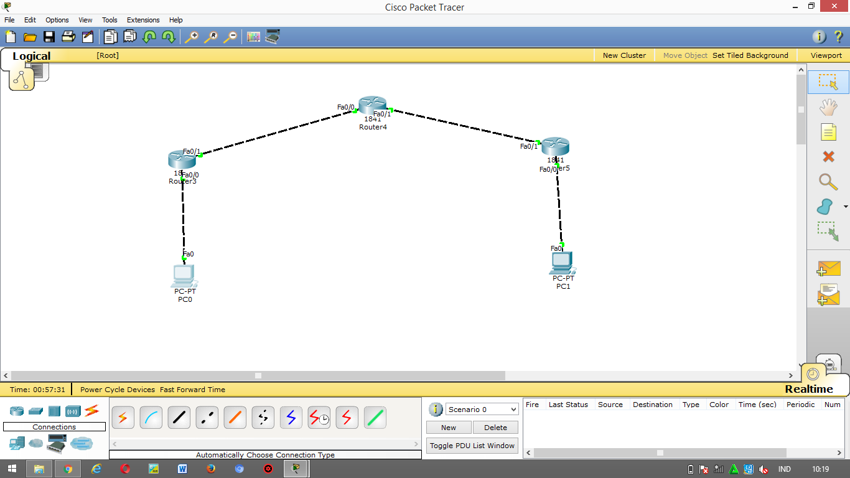
Task: Zoom out with the minus magnifier
Action: pyautogui.click(x=230, y=37)
